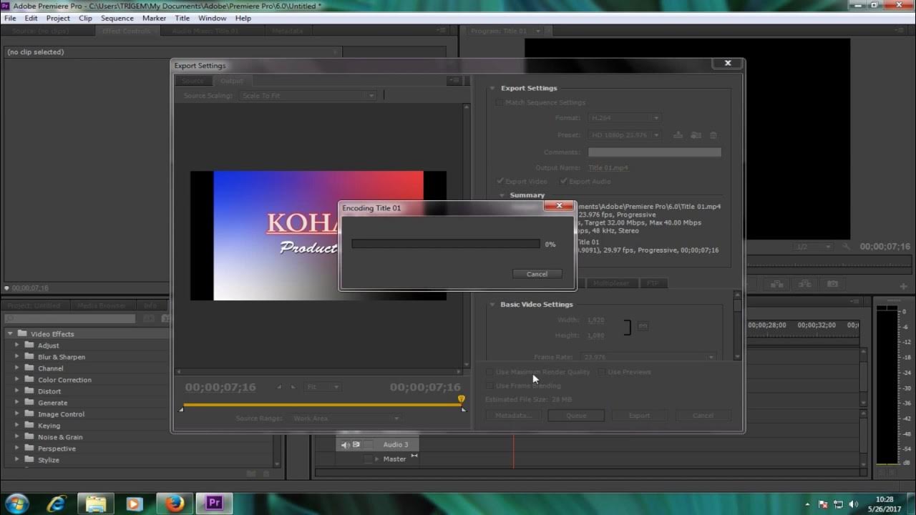
Task: Open the Format dropdown showing H.264
Action: (x=624, y=117)
